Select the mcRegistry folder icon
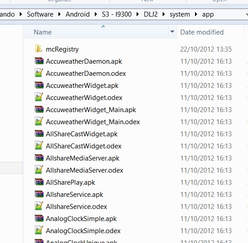Image resolution: width=248 pixels, height=243 pixels. [39, 48]
